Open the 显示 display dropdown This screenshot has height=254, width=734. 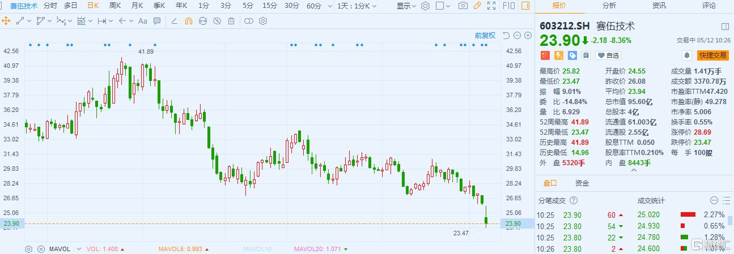click(x=406, y=6)
